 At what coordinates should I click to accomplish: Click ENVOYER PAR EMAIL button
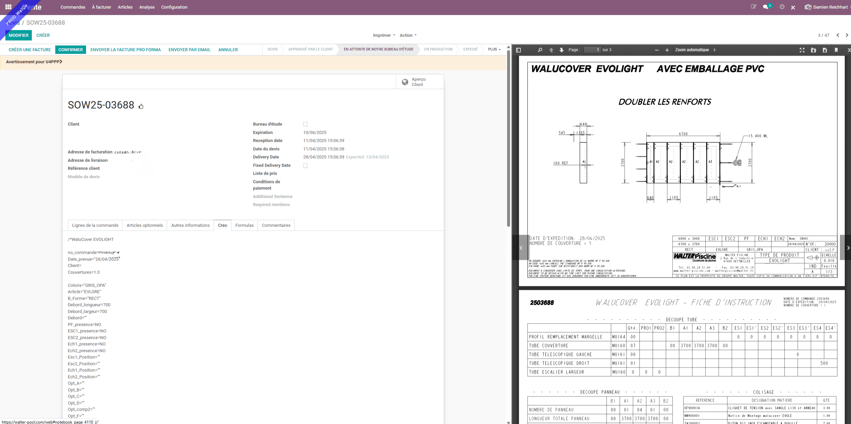click(190, 50)
